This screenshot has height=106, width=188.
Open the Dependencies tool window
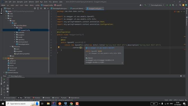(x=74, y=98)
